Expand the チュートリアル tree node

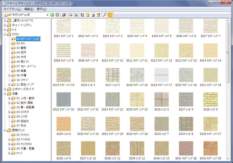pyautogui.click(x=5, y=25)
